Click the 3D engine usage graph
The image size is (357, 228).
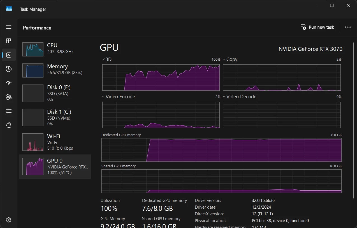pos(161,77)
